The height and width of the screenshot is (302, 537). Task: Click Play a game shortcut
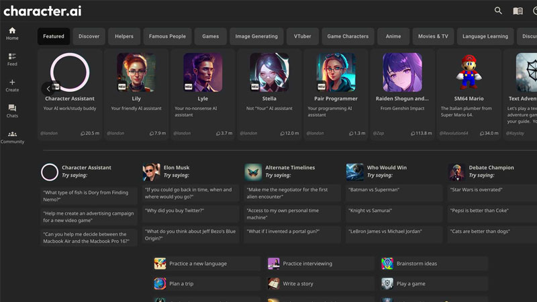pos(434,284)
